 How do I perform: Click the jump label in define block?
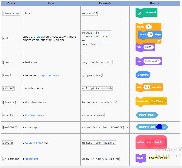(149, 142)
